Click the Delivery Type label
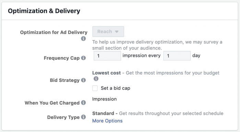The width and height of the screenshot is (240, 132). point(63,117)
